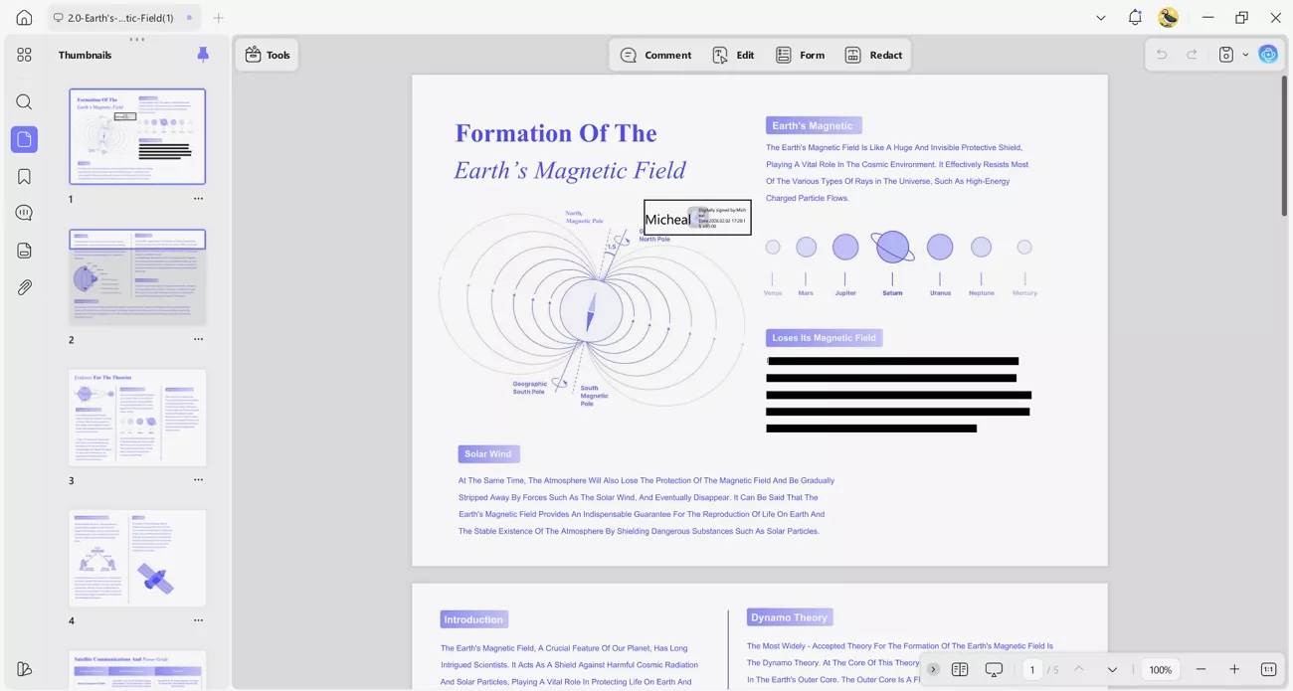Open search in the left sidebar
This screenshot has width=1293, height=691.
24,101
